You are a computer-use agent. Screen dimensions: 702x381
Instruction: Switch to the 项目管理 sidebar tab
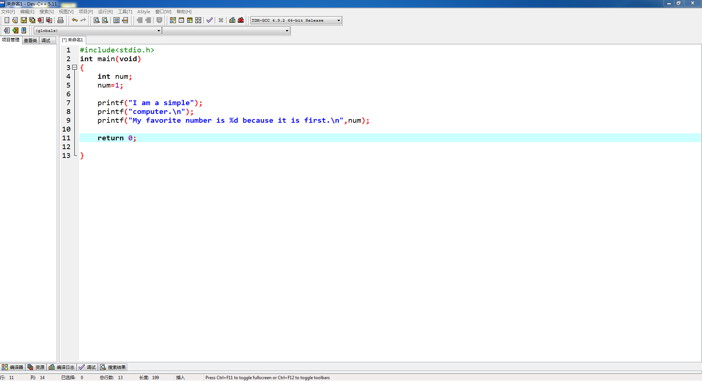(x=11, y=40)
